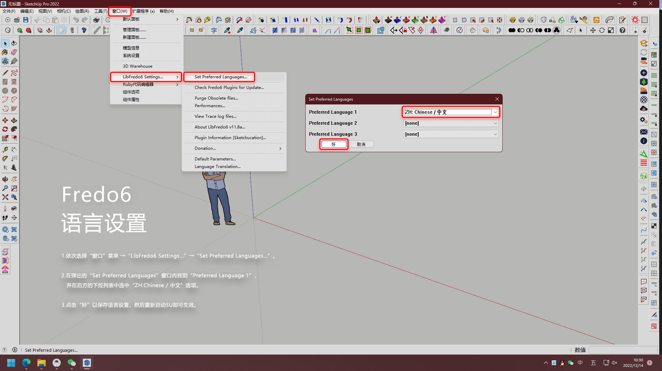Click the Undo arrow in toolbar
This screenshot has width=662, height=371.
(x=76, y=20)
